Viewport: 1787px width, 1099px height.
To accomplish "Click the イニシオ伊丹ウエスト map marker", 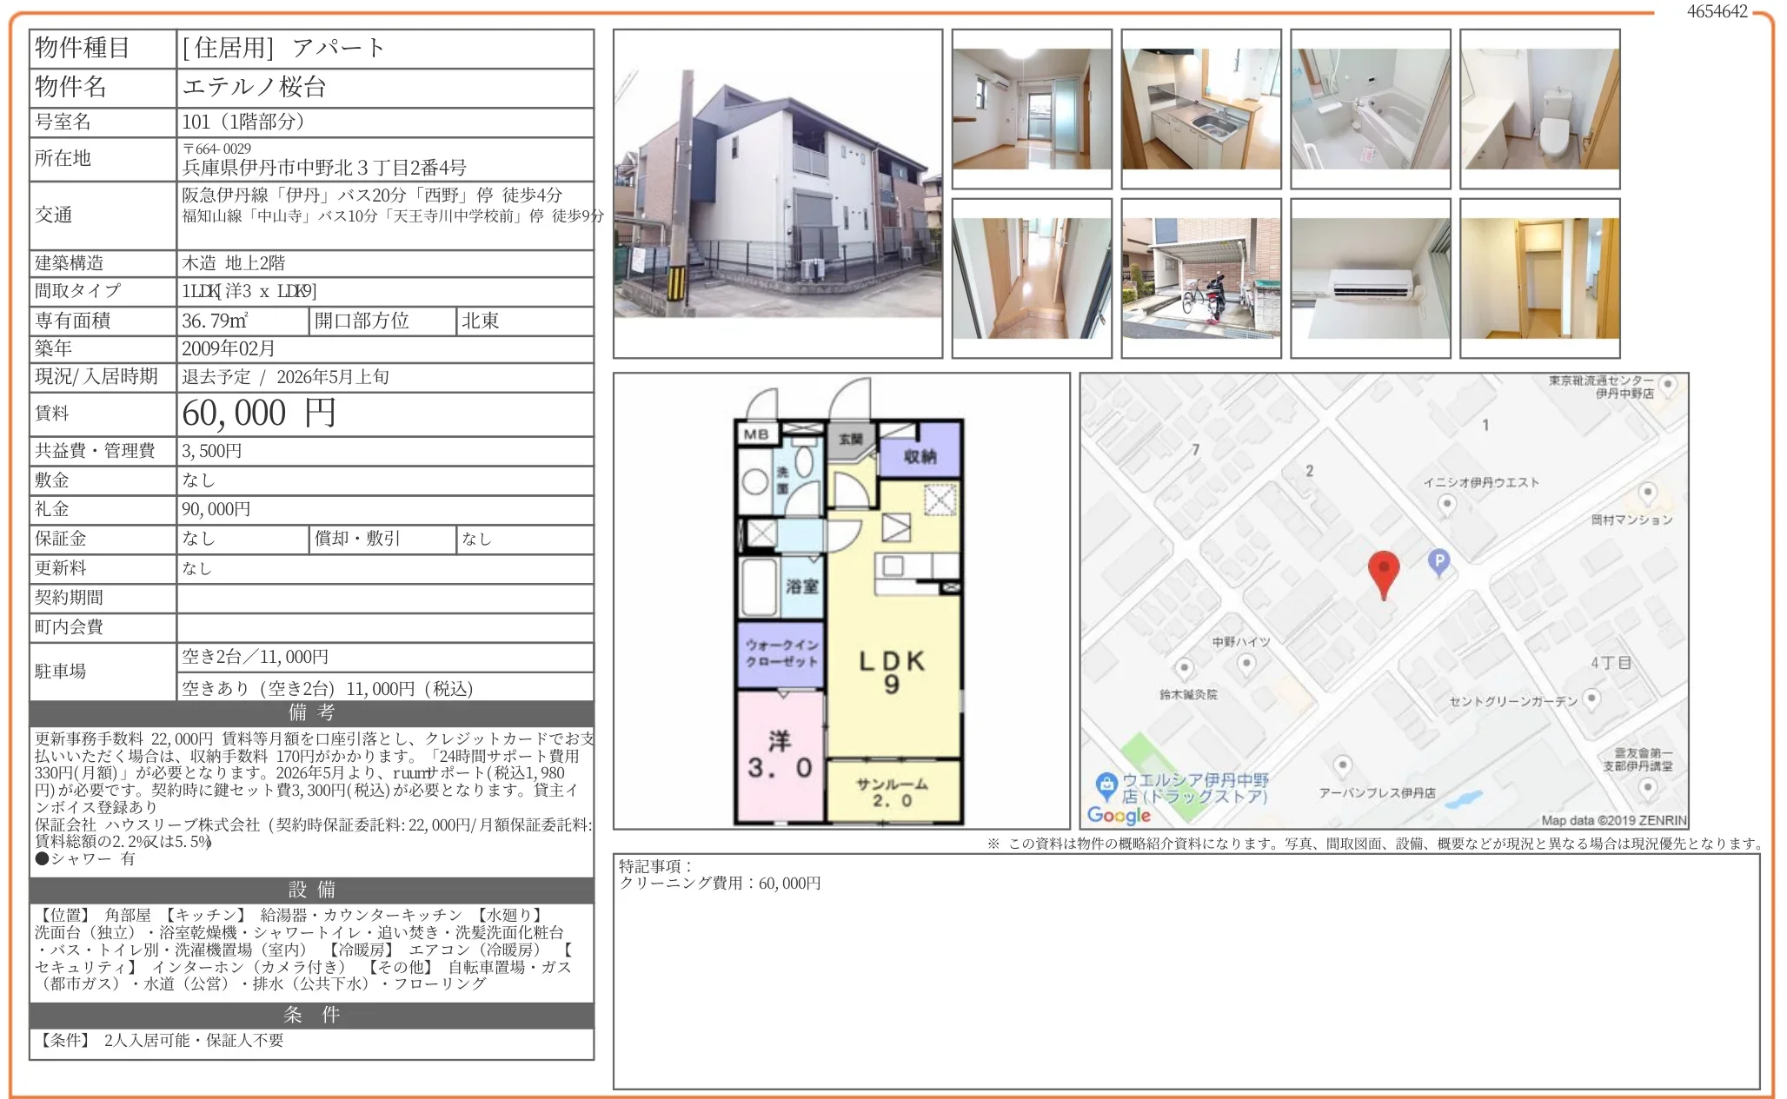I will point(1446,504).
